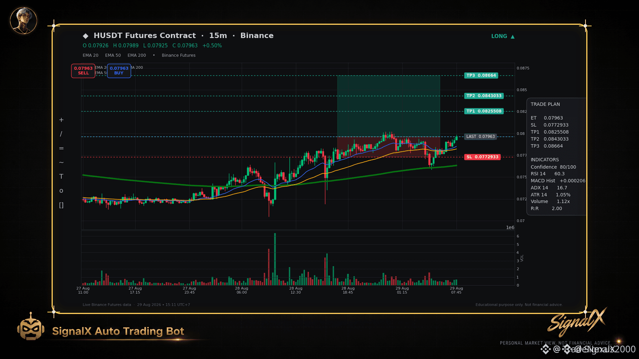
Task: Click the TP3 row in Trade Plan panel
Action: click(x=547, y=146)
